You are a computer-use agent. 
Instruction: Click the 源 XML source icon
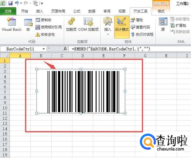tap(163, 24)
